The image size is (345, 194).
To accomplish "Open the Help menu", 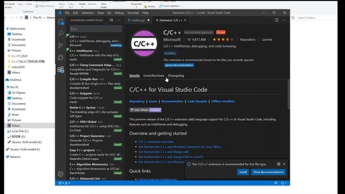I will click(x=145, y=13).
